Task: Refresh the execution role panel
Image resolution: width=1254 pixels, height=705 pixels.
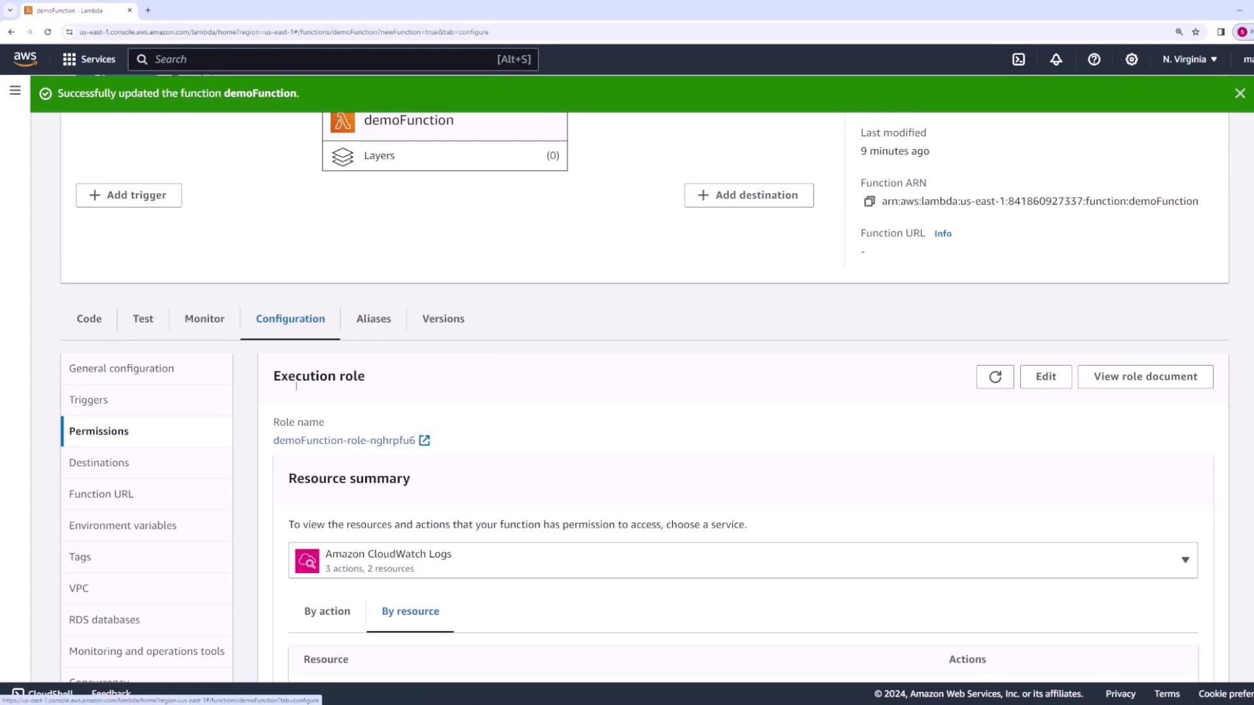Action: (995, 377)
